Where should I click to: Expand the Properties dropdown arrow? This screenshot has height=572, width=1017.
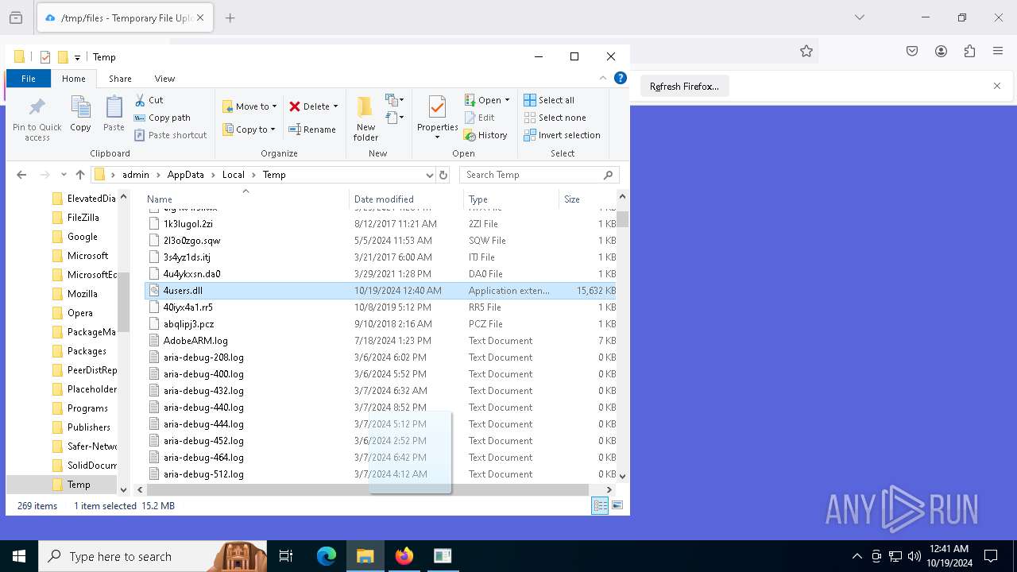click(437, 137)
